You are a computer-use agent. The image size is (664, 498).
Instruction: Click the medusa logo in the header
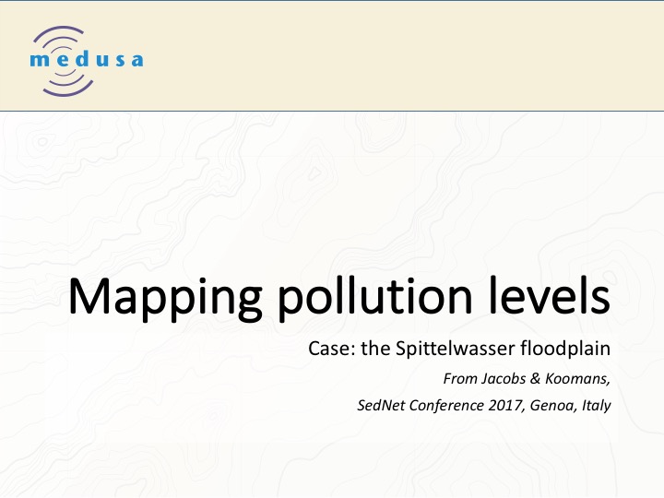coord(86,61)
